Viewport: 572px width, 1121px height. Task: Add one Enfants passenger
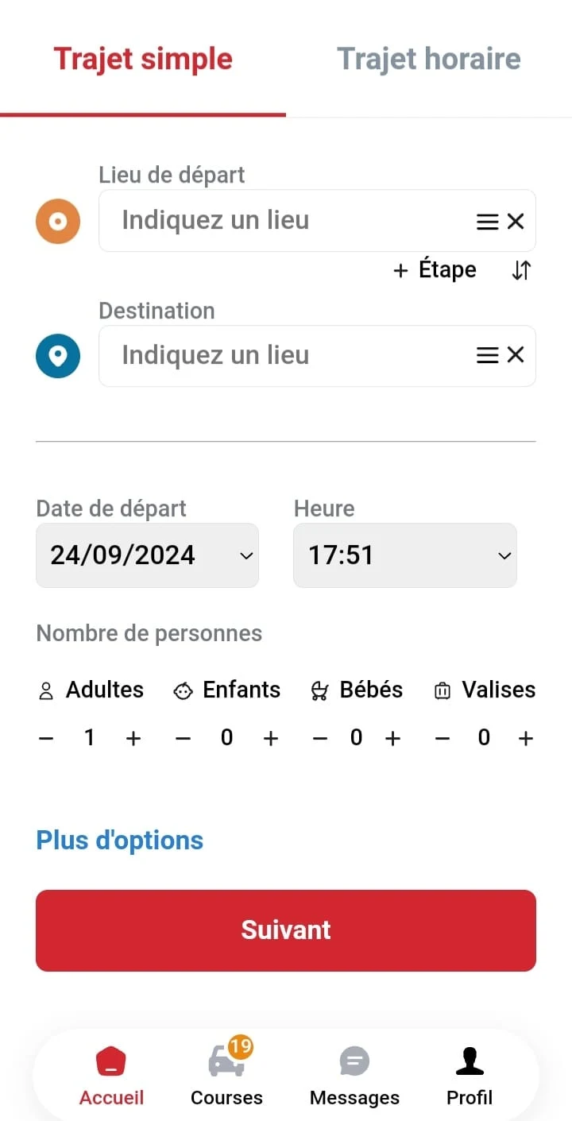(271, 738)
